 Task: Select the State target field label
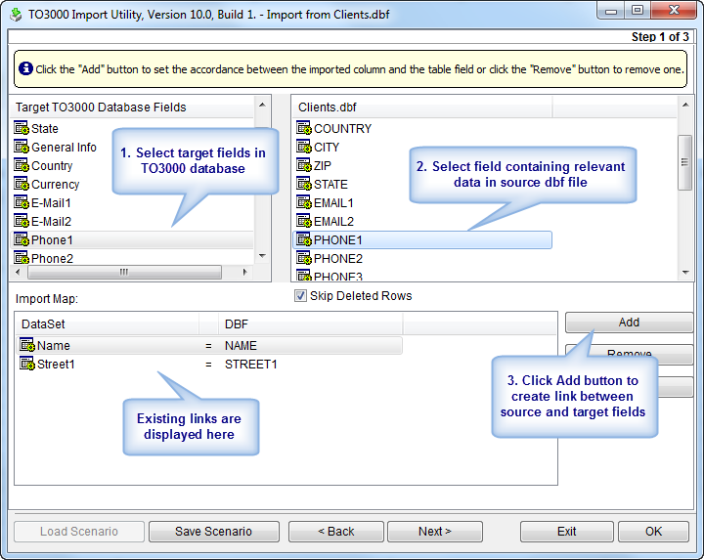tap(45, 129)
